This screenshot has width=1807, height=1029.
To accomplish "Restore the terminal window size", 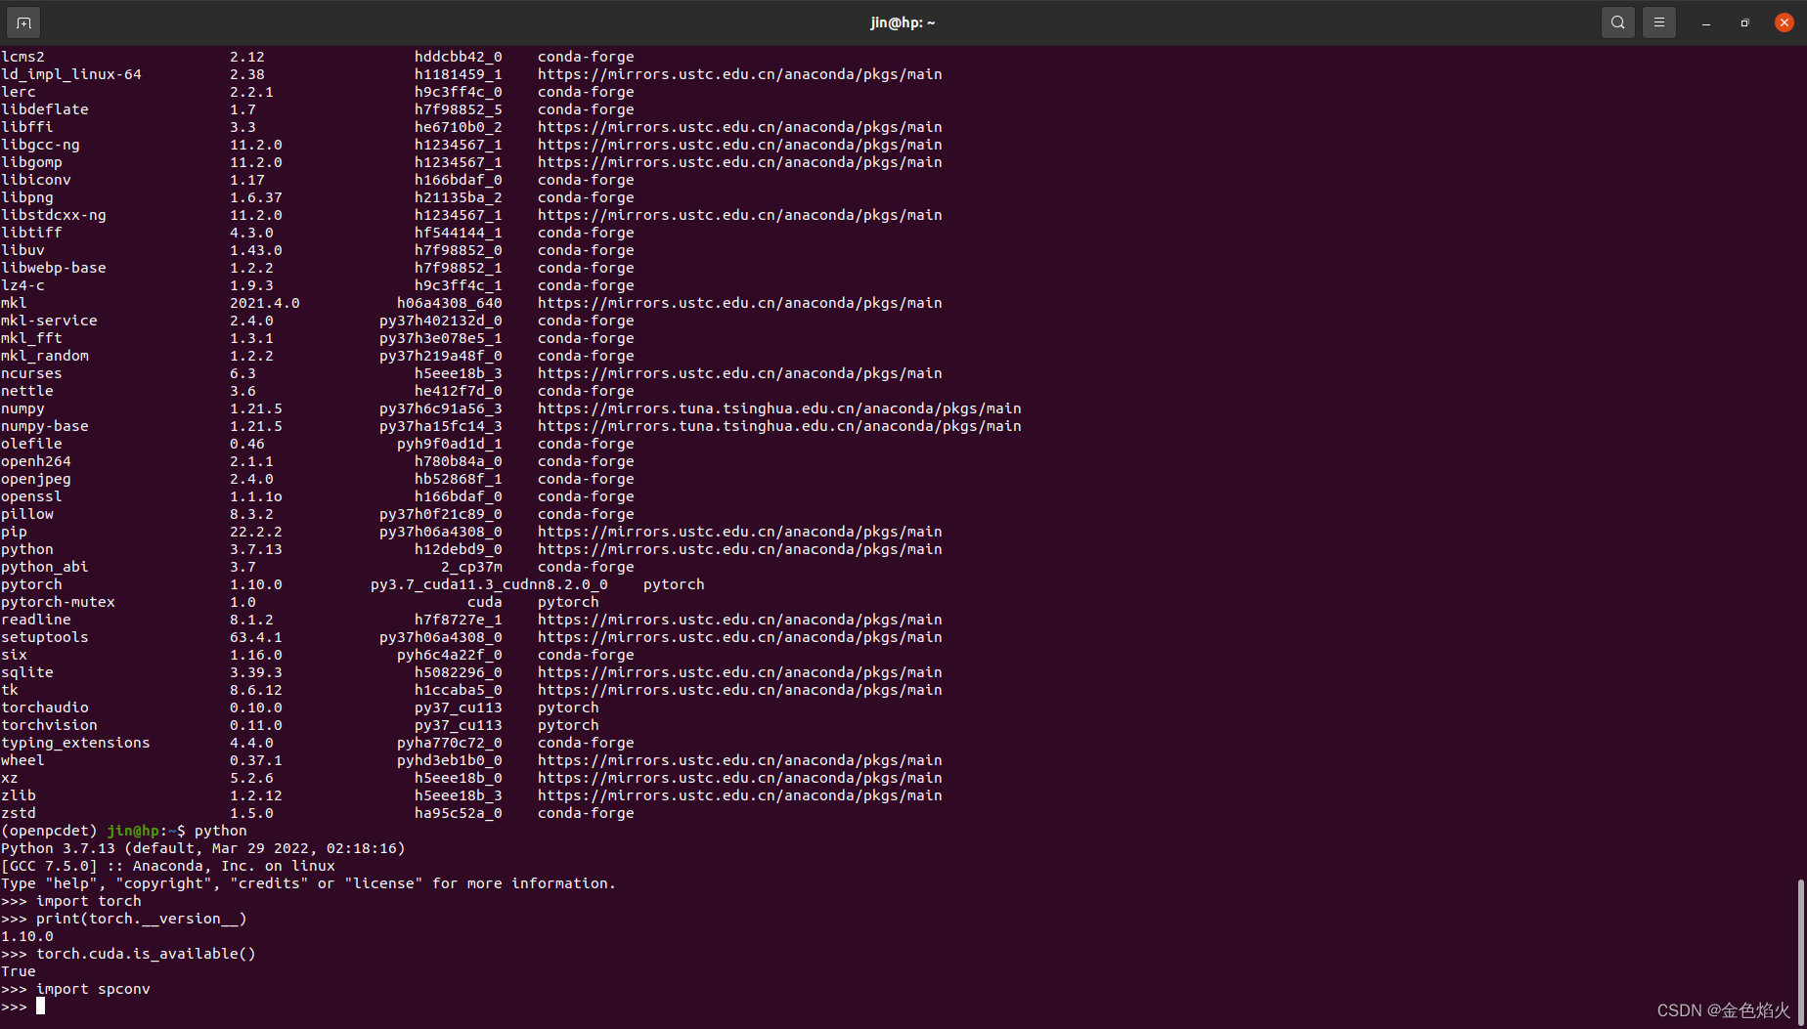I will (1744, 21).
